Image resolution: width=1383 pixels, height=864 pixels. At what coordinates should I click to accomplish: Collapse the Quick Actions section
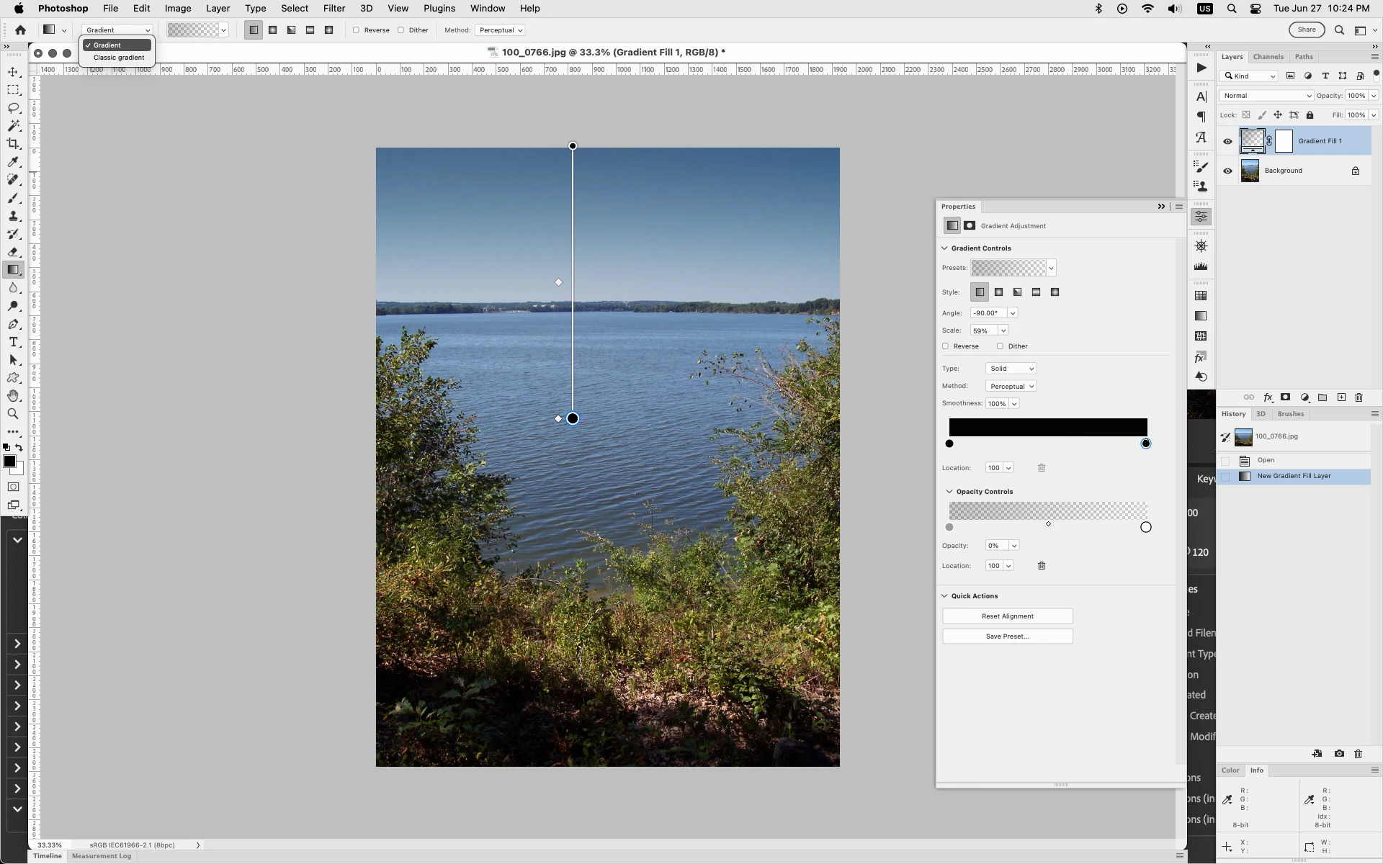(x=944, y=596)
